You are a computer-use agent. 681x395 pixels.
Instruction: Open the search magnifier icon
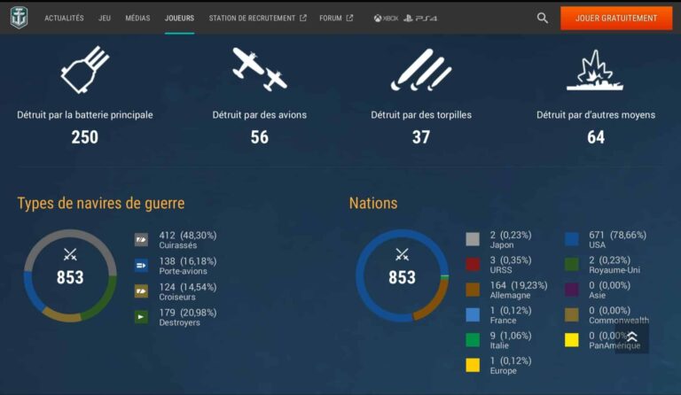pos(543,18)
